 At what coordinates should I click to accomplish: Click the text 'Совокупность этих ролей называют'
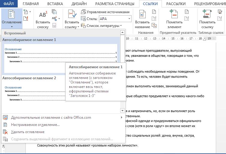click(64, 145)
